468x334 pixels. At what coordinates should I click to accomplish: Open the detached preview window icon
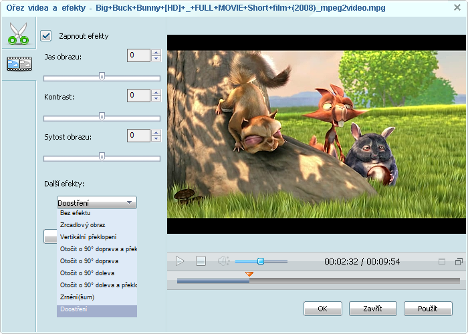(x=459, y=262)
